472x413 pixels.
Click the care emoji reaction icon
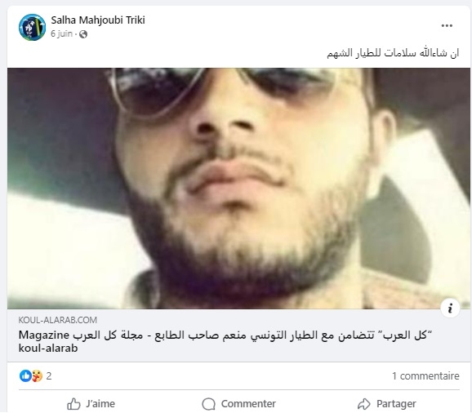tap(38, 375)
